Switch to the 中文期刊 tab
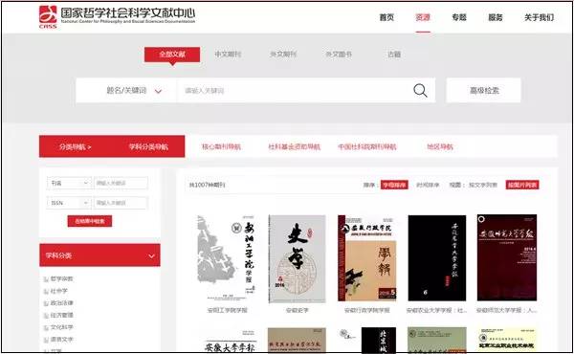The height and width of the screenshot is (354, 574). (228, 55)
